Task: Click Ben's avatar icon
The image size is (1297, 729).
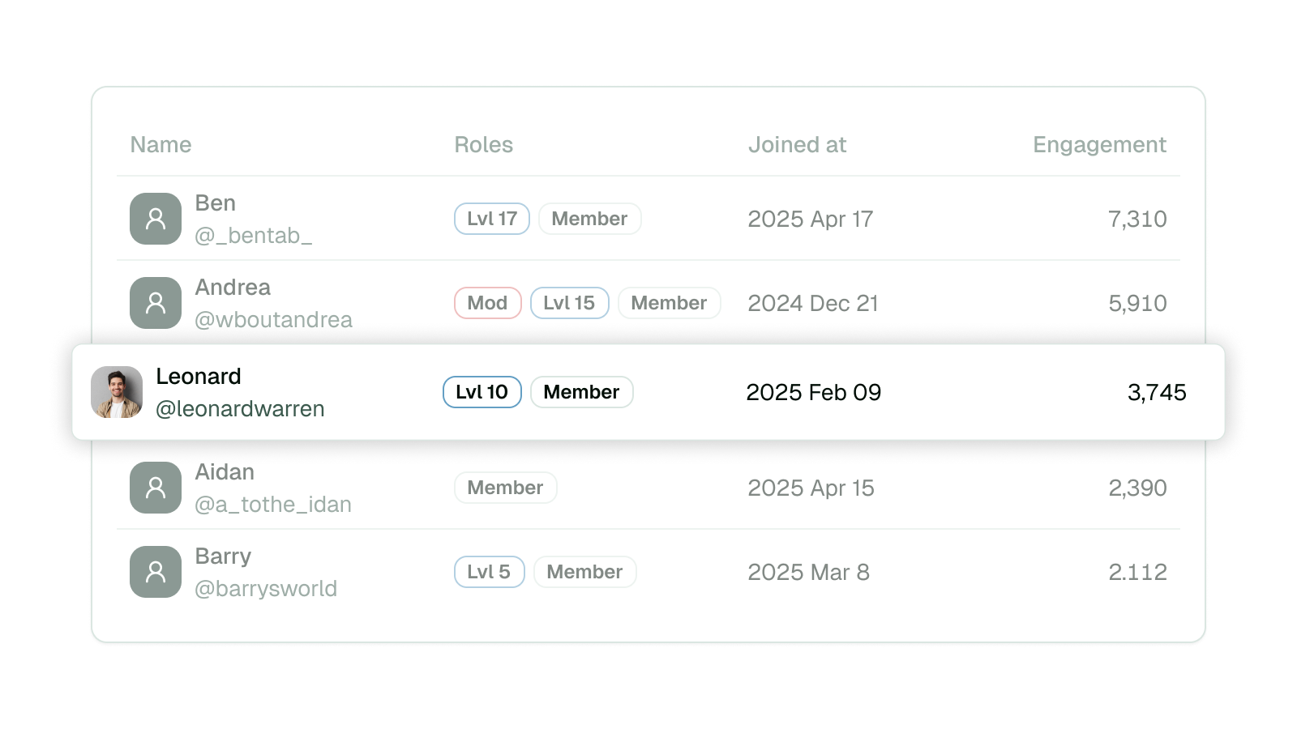Action: [155, 219]
